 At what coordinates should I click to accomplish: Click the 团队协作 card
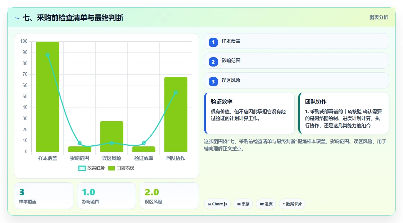[344, 113]
